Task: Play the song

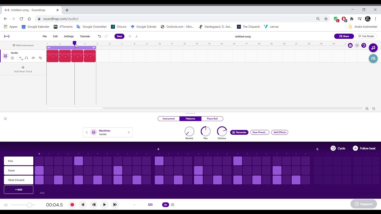Action: [x=104, y=205]
